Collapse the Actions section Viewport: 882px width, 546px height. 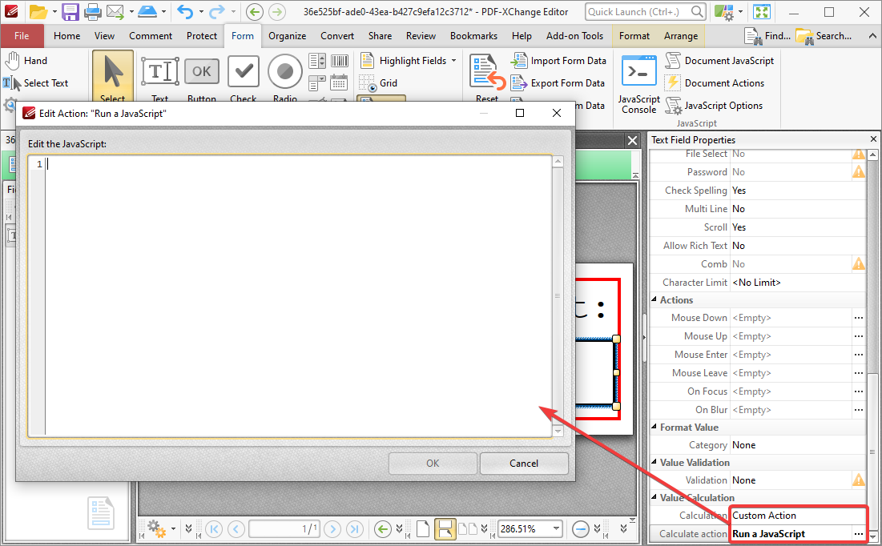(x=654, y=299)
